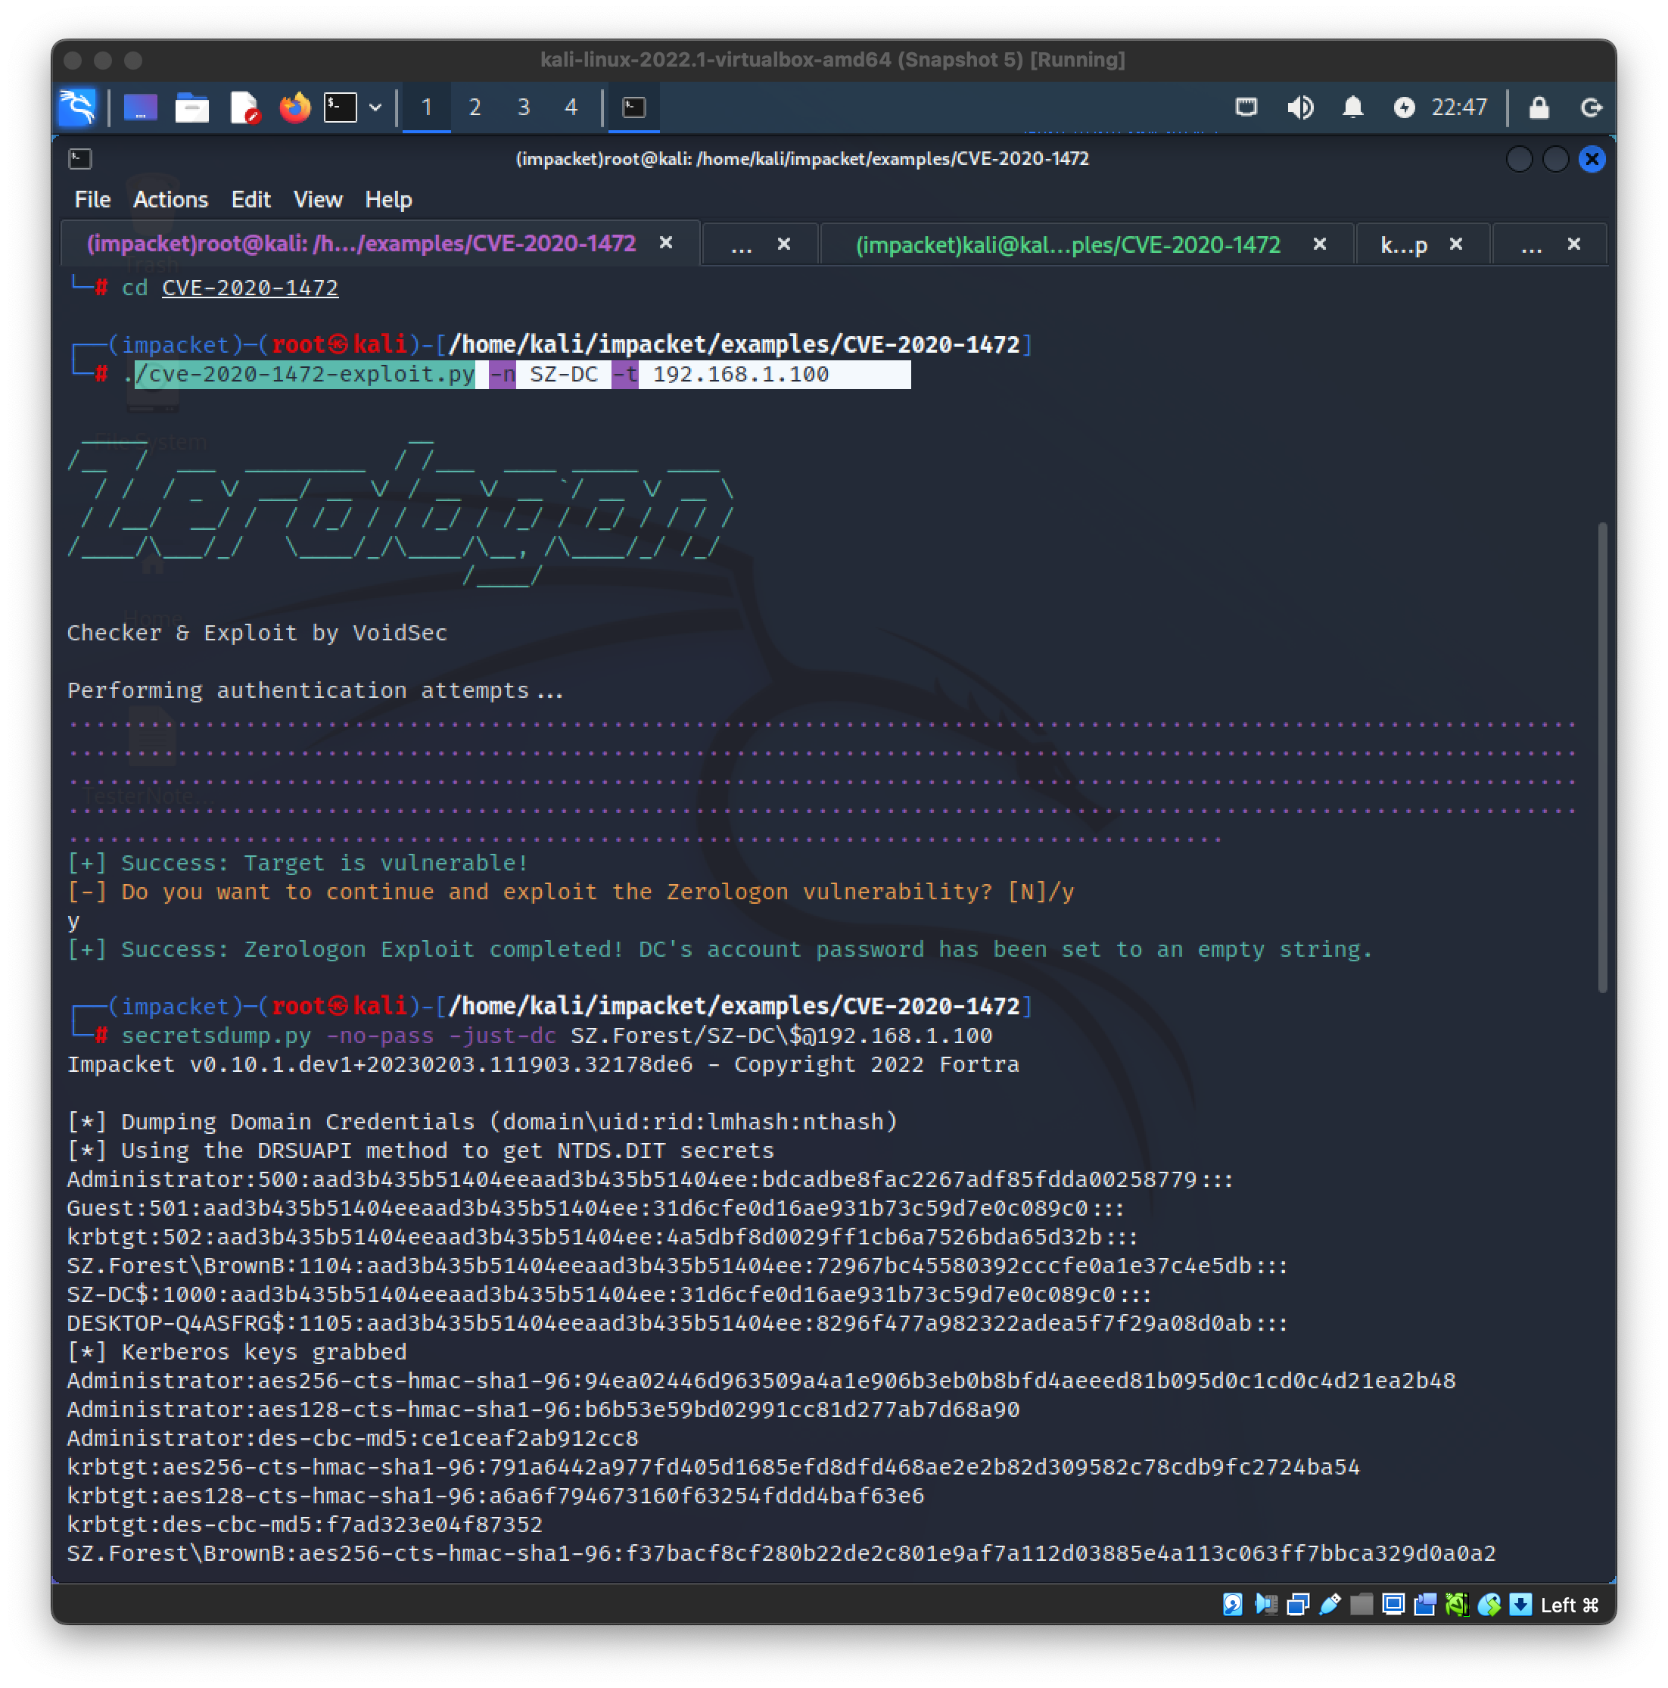
Task: Click the 'Impacket v0.10.1.dev1' version line
Action: 543,1064
